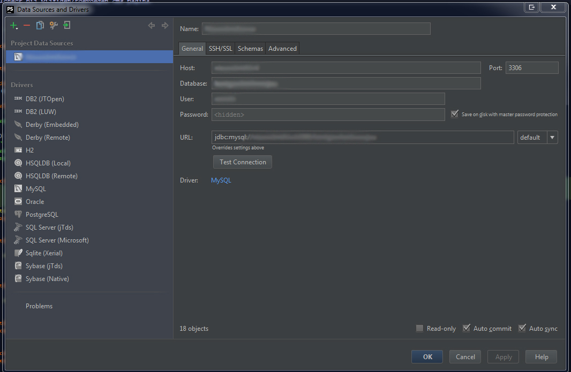Click the Apply button
The image size is (571, 372).
click(x=504, y=356)
